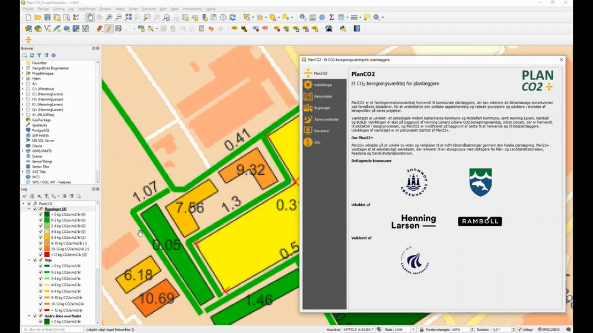Expand all layers in Lag panel

[x=64, y=196]
